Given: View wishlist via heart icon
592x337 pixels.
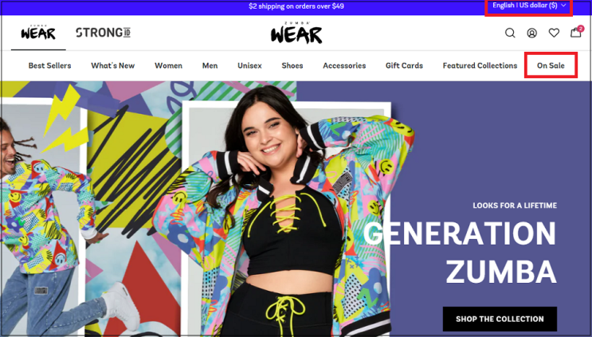Looking at the screenshot, I should click(554, 33).
